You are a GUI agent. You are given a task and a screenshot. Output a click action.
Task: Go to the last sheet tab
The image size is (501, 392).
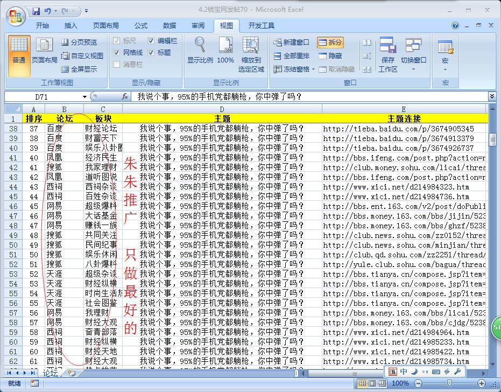tap(33, 373)
